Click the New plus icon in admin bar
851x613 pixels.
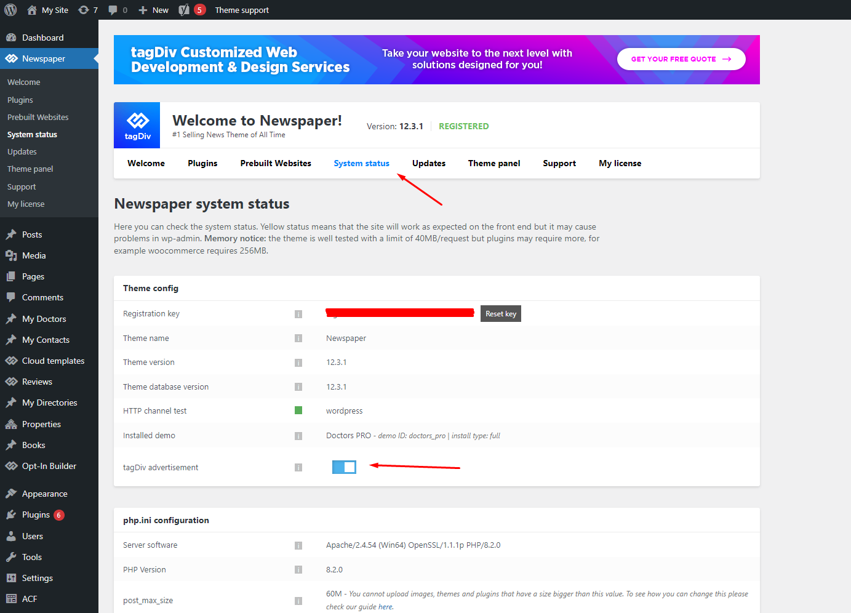point(143,10)
